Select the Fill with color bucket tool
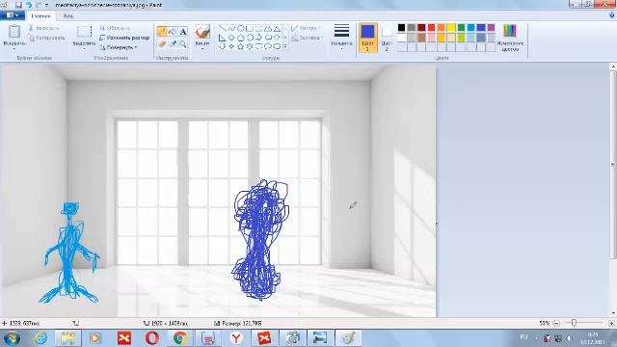The image size is (617, 347). (173, 32)
